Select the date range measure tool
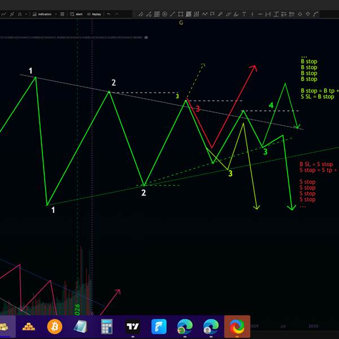 point(268,14)
